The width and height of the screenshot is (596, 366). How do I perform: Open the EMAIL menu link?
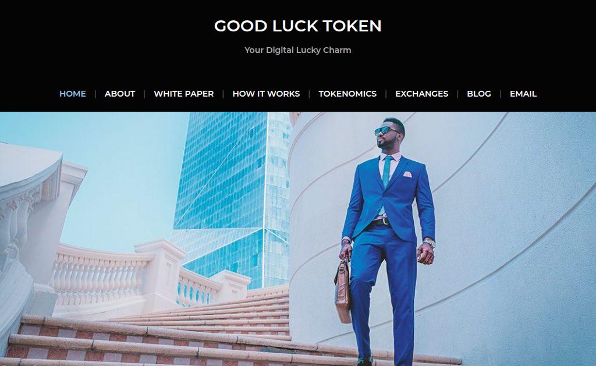[523, 94]
